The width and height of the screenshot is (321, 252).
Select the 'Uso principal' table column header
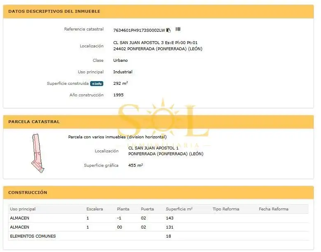point(23,209)
